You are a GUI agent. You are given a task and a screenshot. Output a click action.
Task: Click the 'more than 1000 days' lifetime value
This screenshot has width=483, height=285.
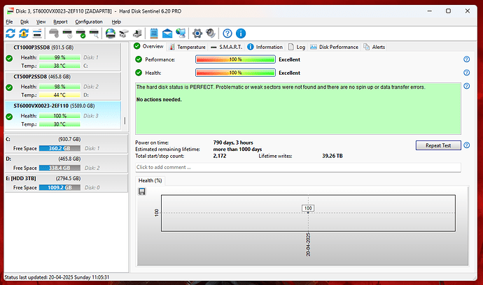(x=237, y=149)
